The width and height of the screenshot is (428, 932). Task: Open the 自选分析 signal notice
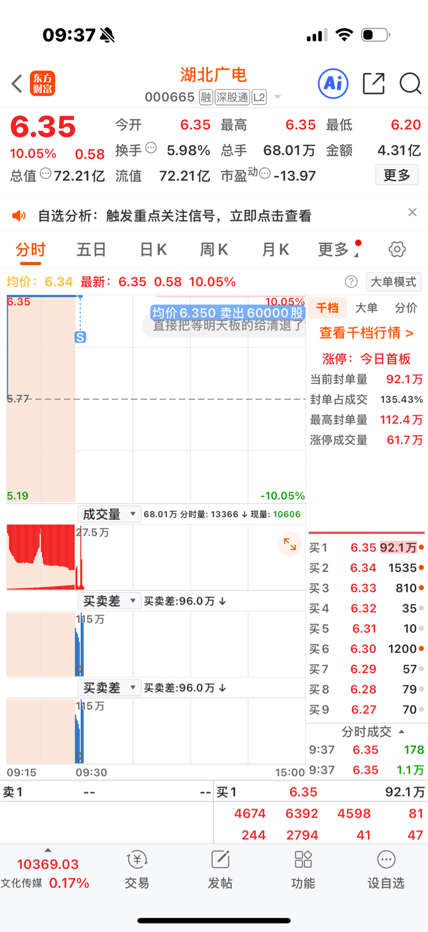[174, 216]
